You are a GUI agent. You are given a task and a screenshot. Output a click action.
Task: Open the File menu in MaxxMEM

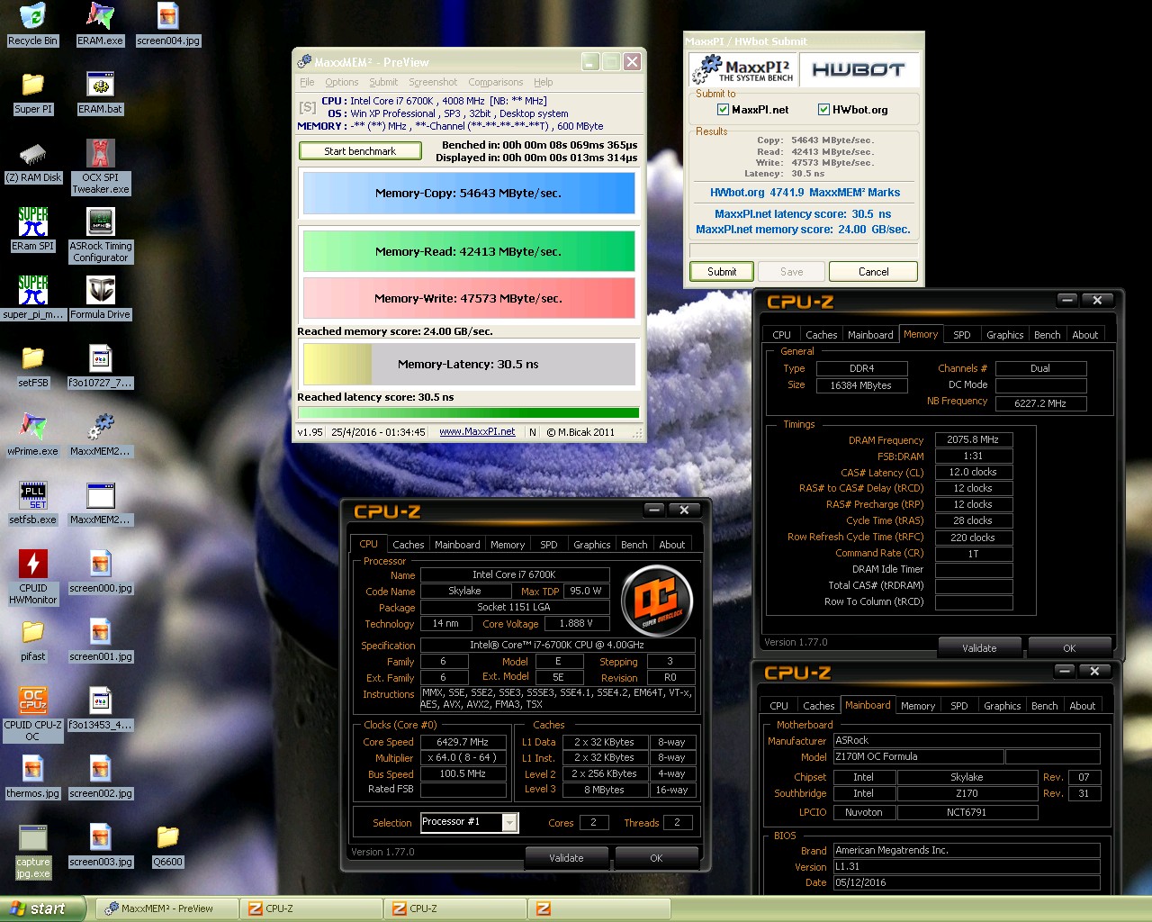(x=307, y=82)
